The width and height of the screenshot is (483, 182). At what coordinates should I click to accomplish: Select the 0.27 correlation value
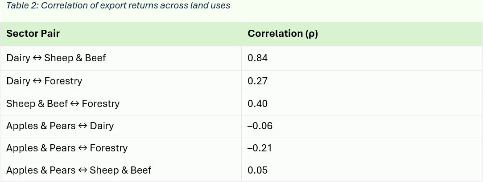(x=257, y=81)
